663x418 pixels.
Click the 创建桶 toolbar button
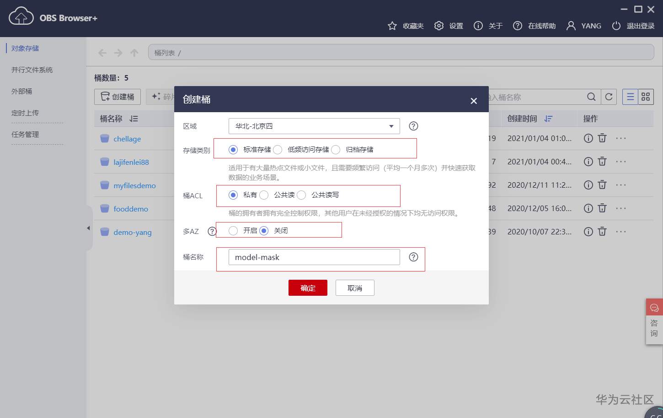click(118, 97)
